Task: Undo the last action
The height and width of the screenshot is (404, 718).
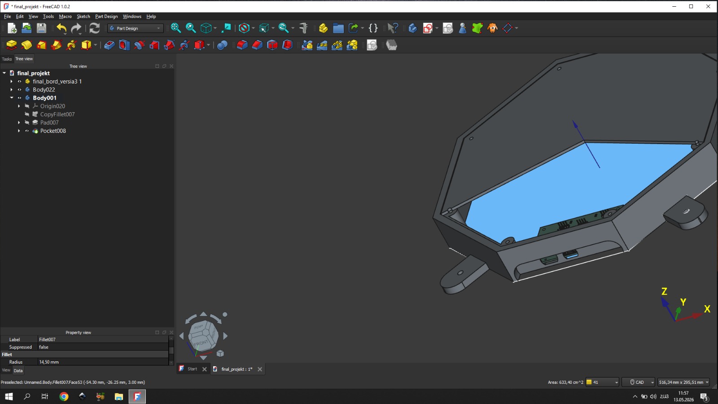Action: click(61, 28)
